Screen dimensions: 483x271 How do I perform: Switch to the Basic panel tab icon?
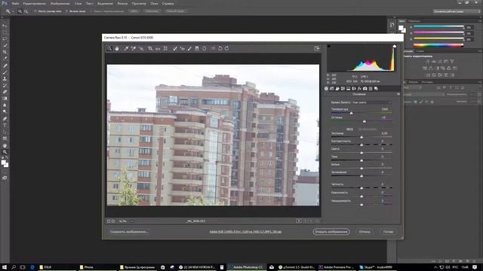(327, 89)
